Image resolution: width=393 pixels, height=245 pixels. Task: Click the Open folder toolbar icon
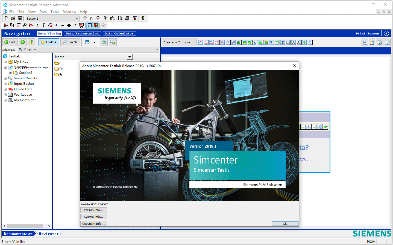click(x=13, y=18)
